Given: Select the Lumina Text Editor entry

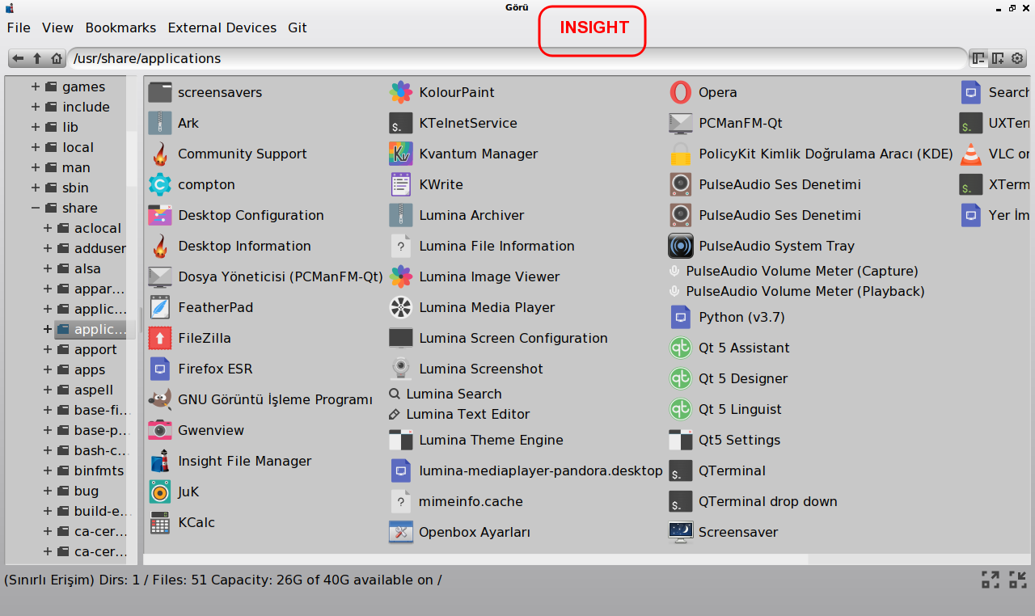Looking at the screenshot, I should [x=459, y=414].
